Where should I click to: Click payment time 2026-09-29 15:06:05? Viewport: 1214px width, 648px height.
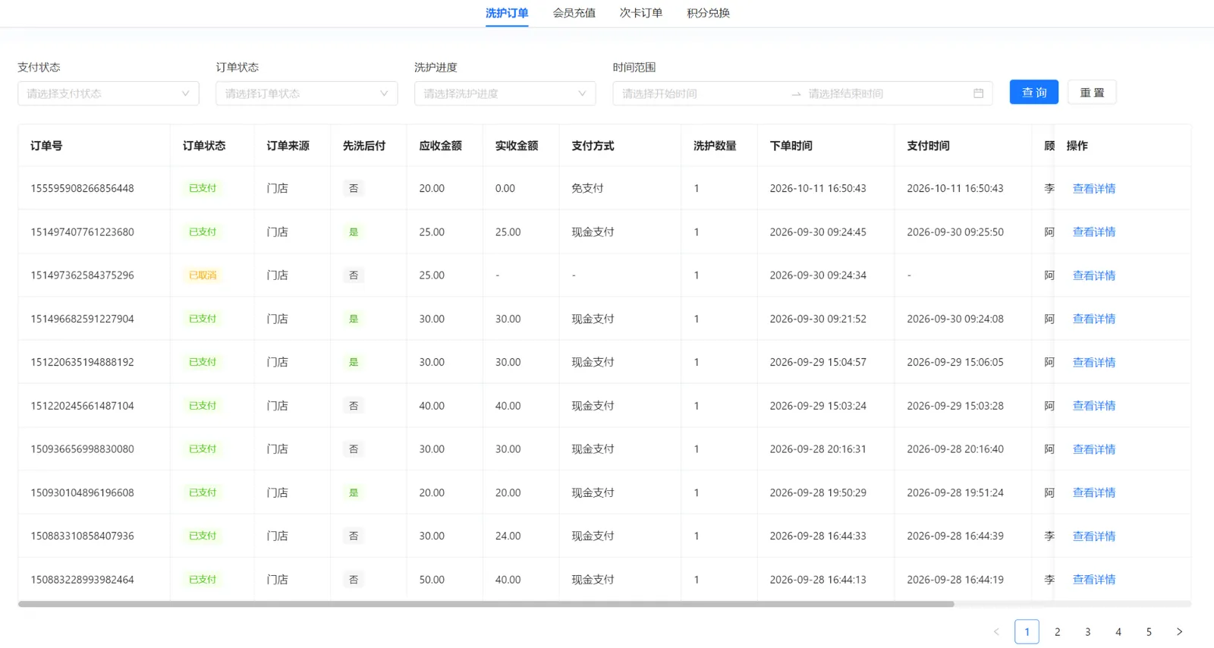[x=955, y=362]
